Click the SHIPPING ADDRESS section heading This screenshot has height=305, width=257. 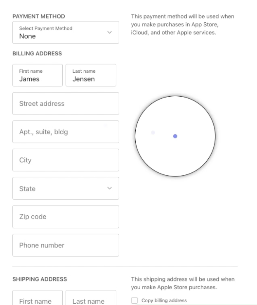40,279
